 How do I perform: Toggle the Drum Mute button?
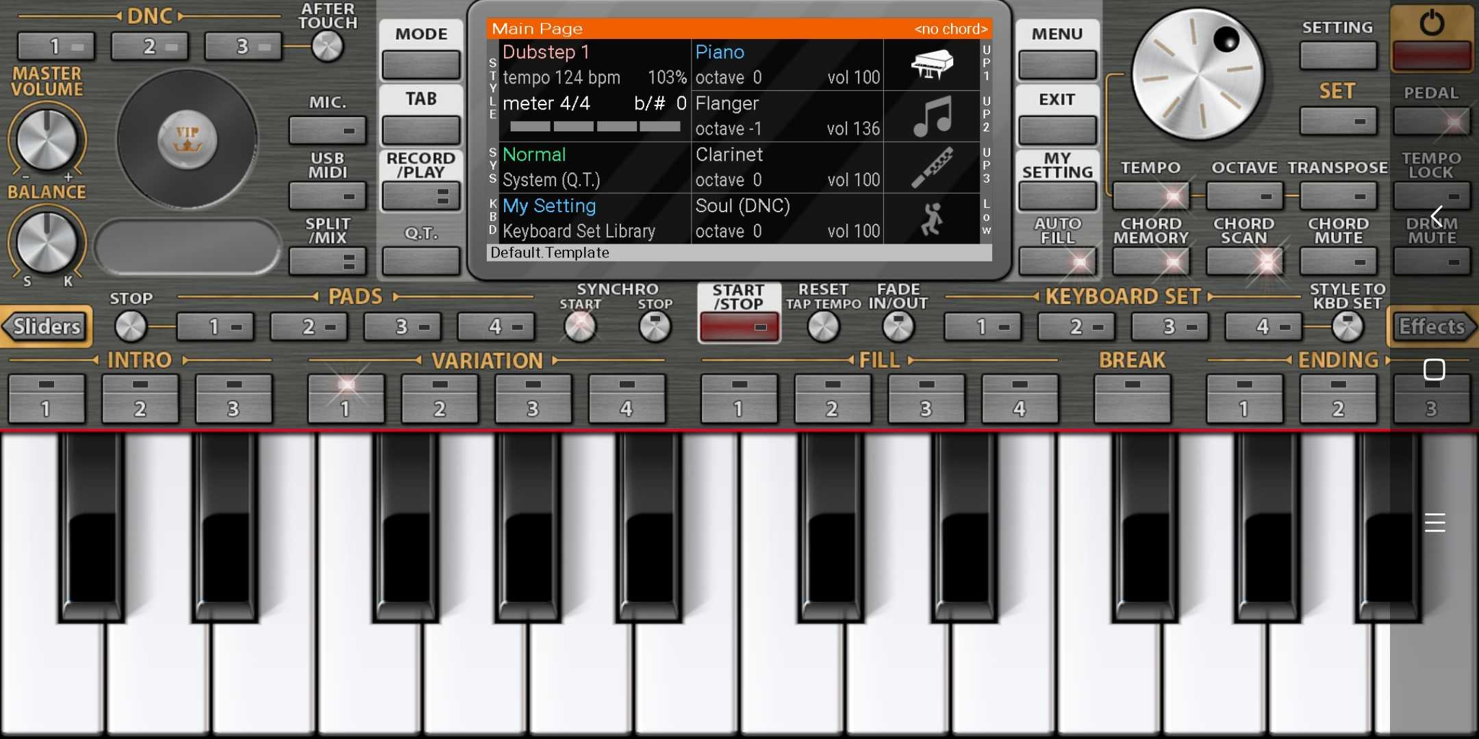(1432, 261)
